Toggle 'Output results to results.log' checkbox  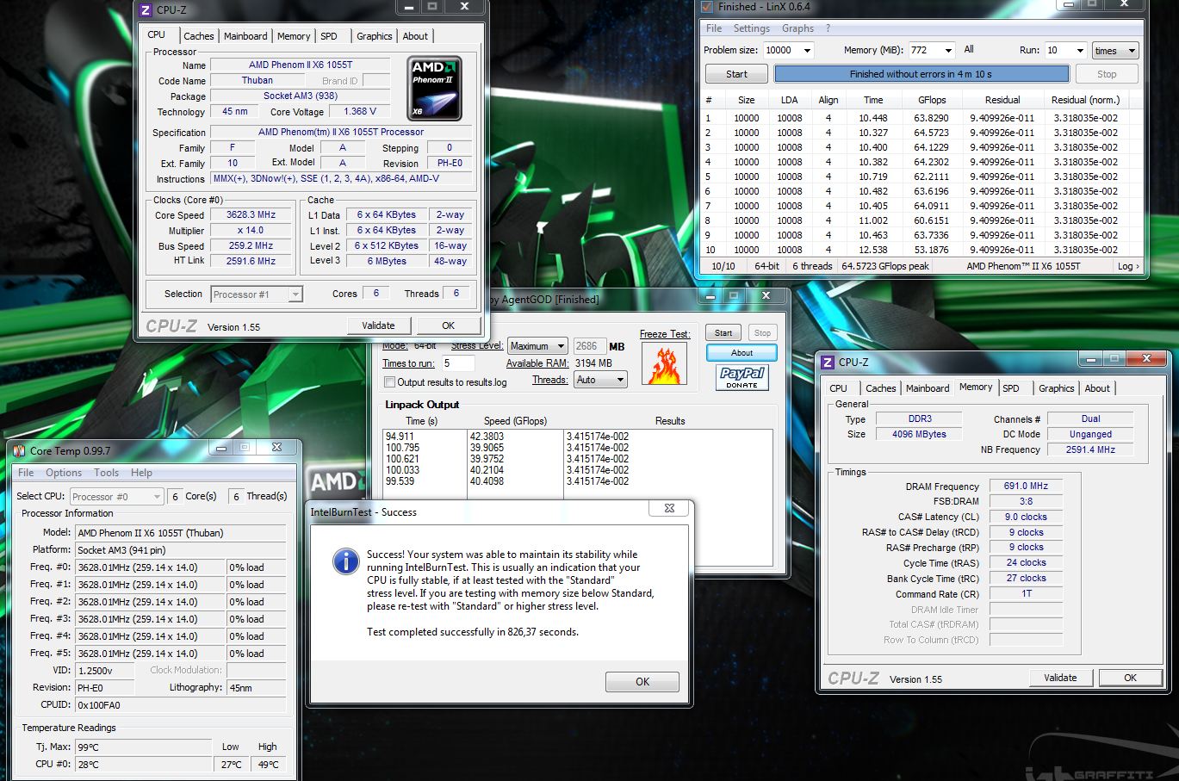coord(389,381)
